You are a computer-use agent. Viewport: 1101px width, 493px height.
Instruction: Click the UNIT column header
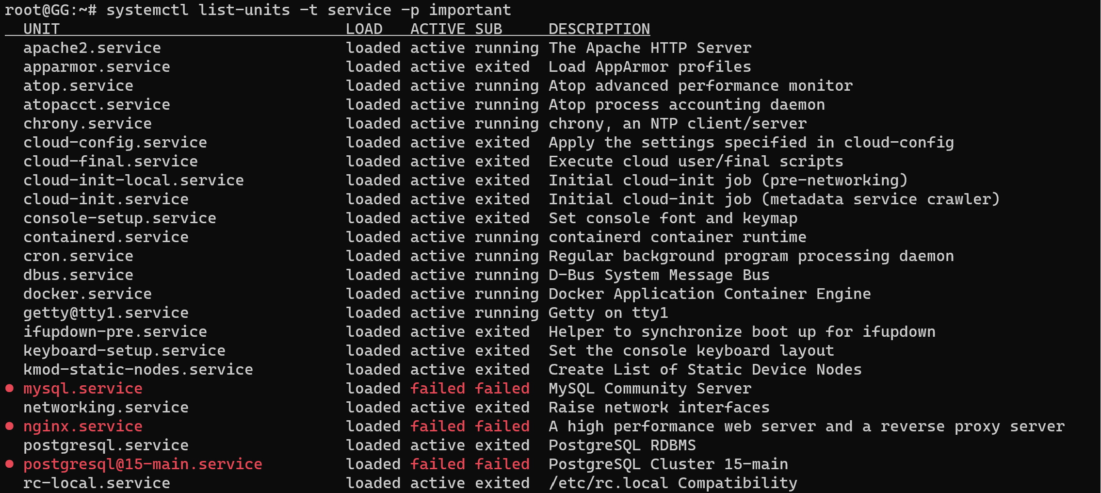pyautogui.click(x=41, y=29)
